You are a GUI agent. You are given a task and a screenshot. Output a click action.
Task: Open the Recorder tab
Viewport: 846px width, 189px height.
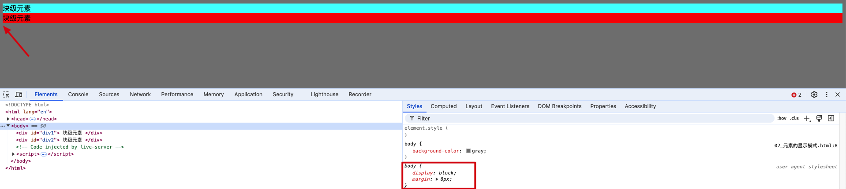pos(360,94)
